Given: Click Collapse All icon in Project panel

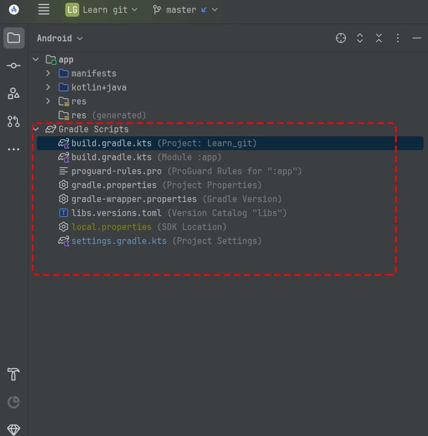Looking at the screenshot, I should [x=379, y=38].
